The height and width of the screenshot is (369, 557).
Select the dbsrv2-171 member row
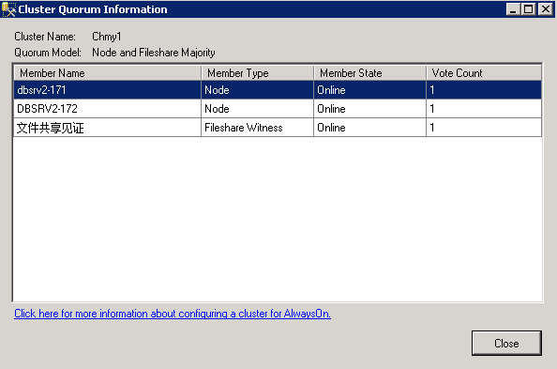point(278,90)
